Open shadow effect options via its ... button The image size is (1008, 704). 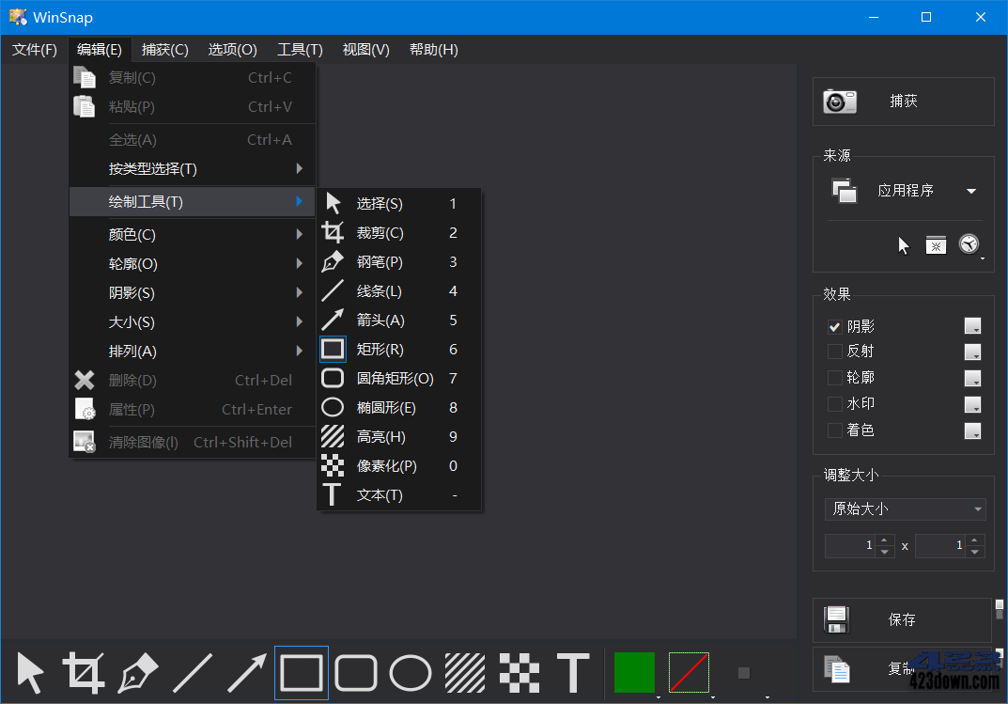point(972,326)
